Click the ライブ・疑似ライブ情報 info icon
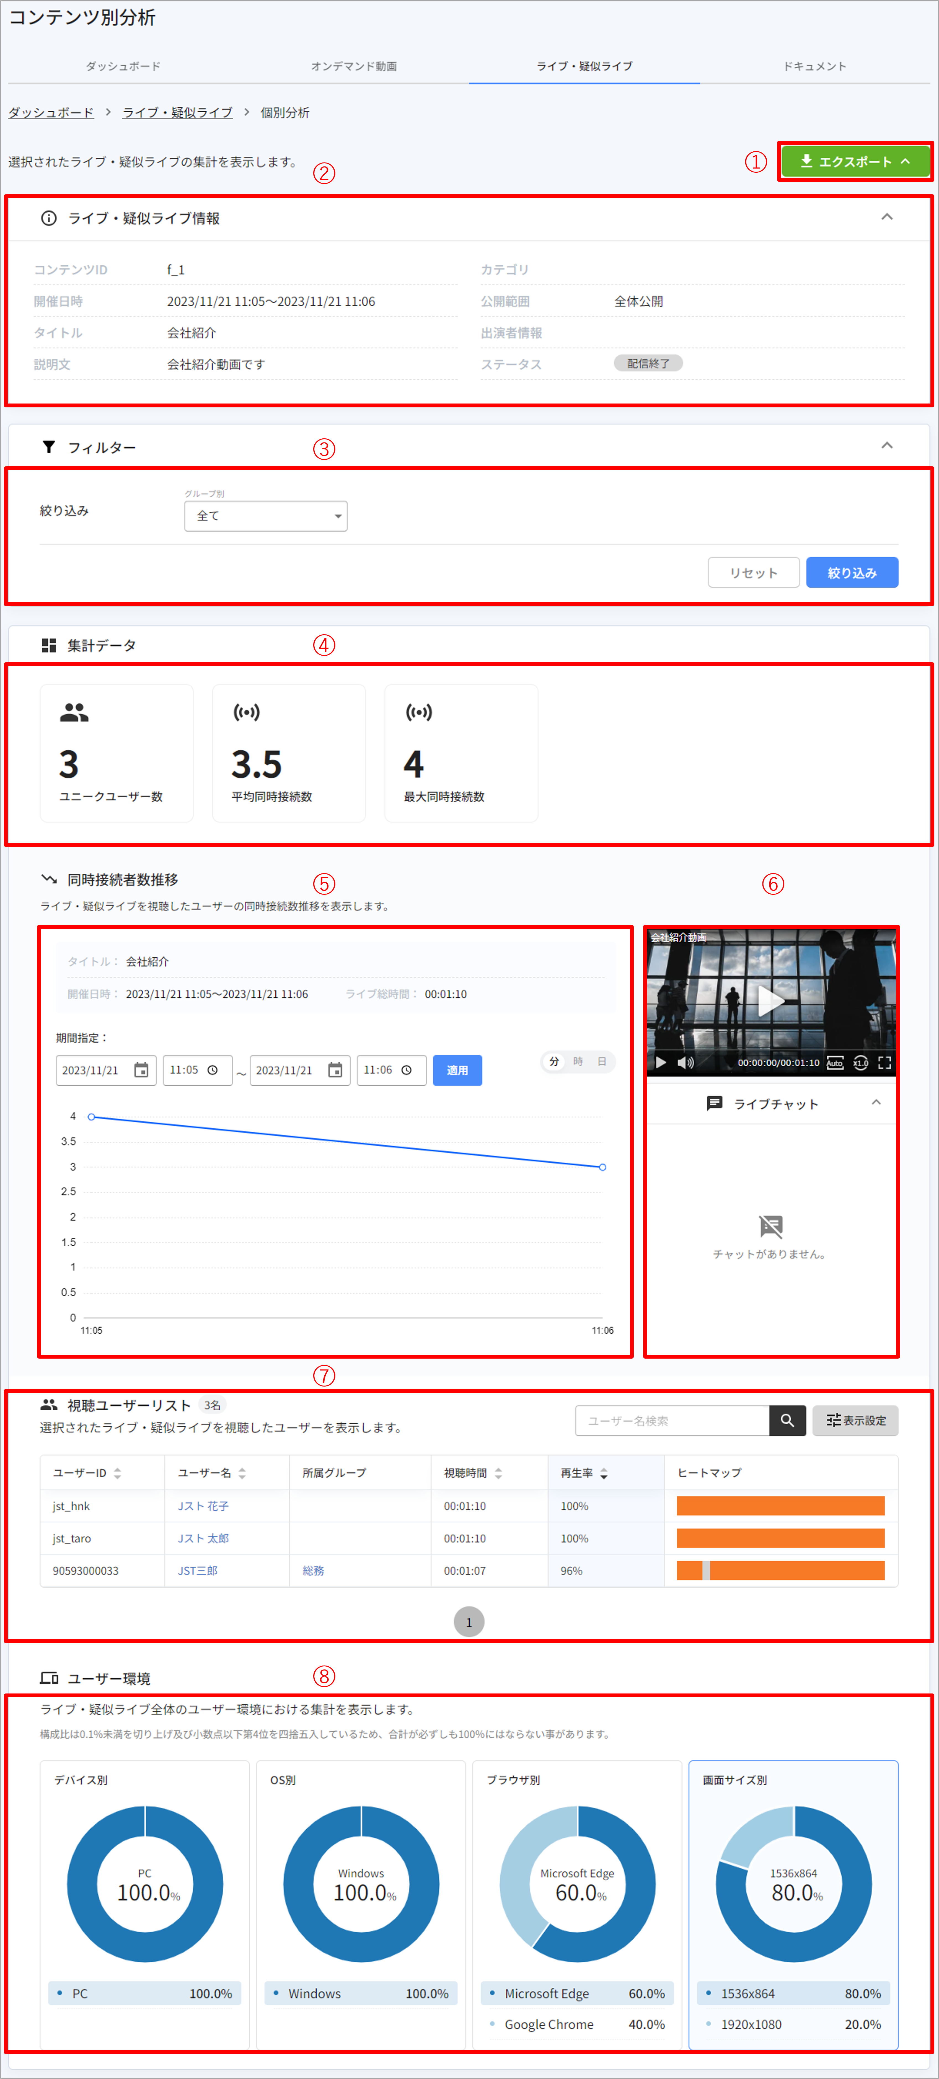 tap(49, 218)
